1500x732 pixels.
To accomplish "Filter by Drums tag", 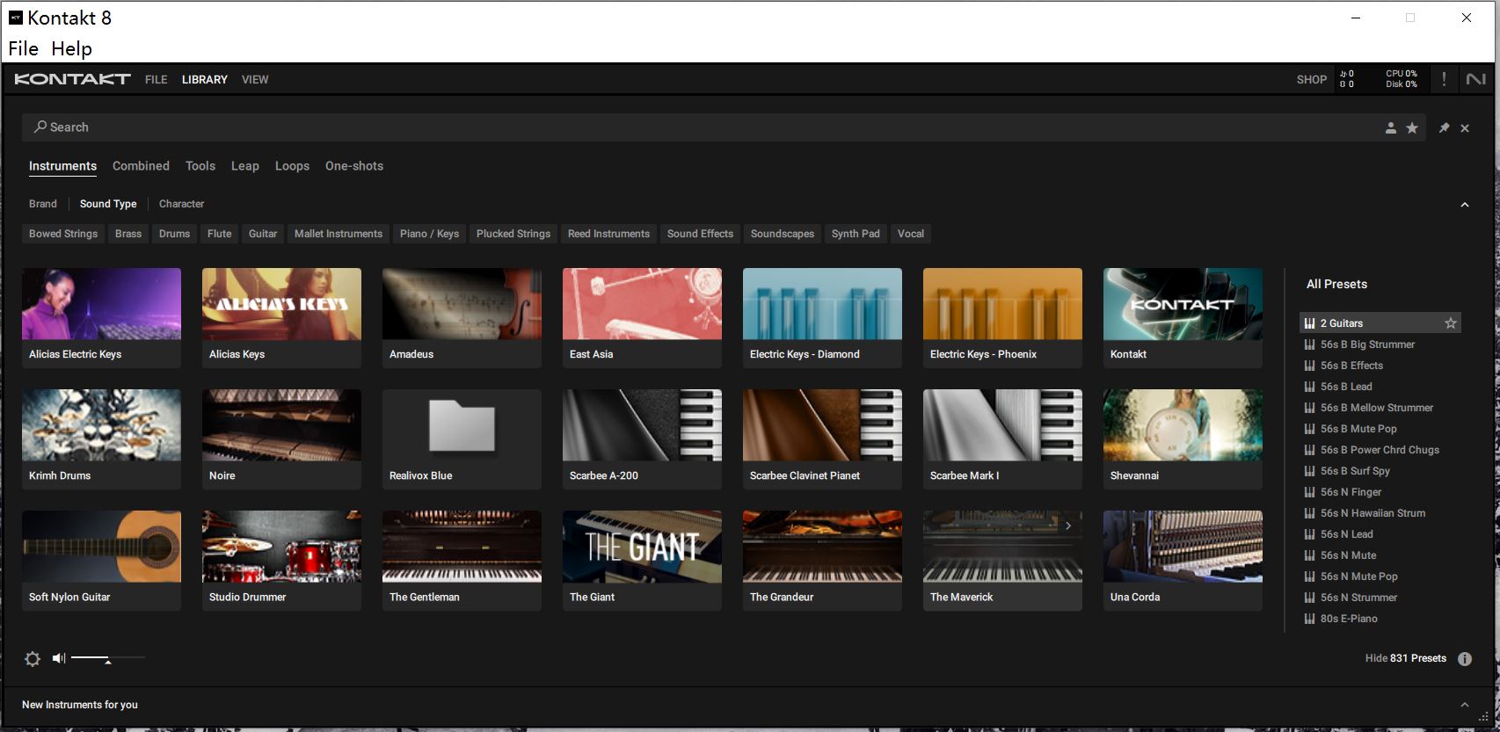I will point(175,234).
